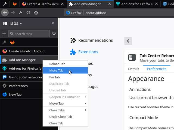Expand Move Tab submenu
The image size is (174, 130).
tap(65, 103)
